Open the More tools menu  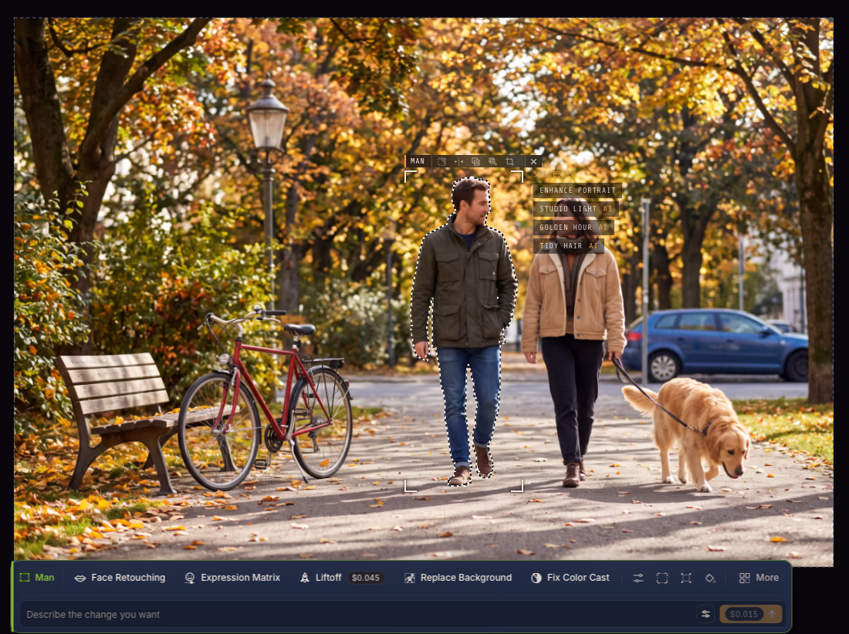(759, 578)
